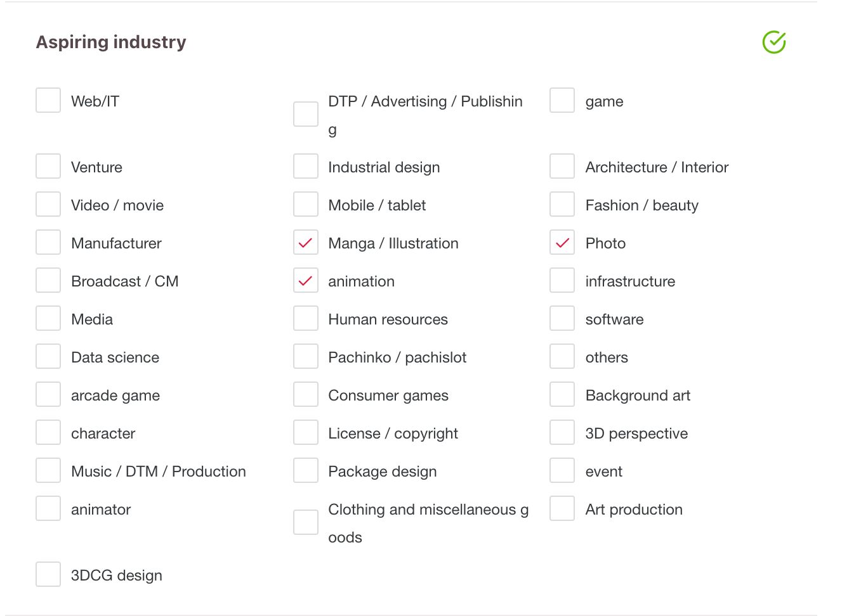Uncheck the animation checkbox
Viewport: 868px width, 616px height.
point(306,281)
